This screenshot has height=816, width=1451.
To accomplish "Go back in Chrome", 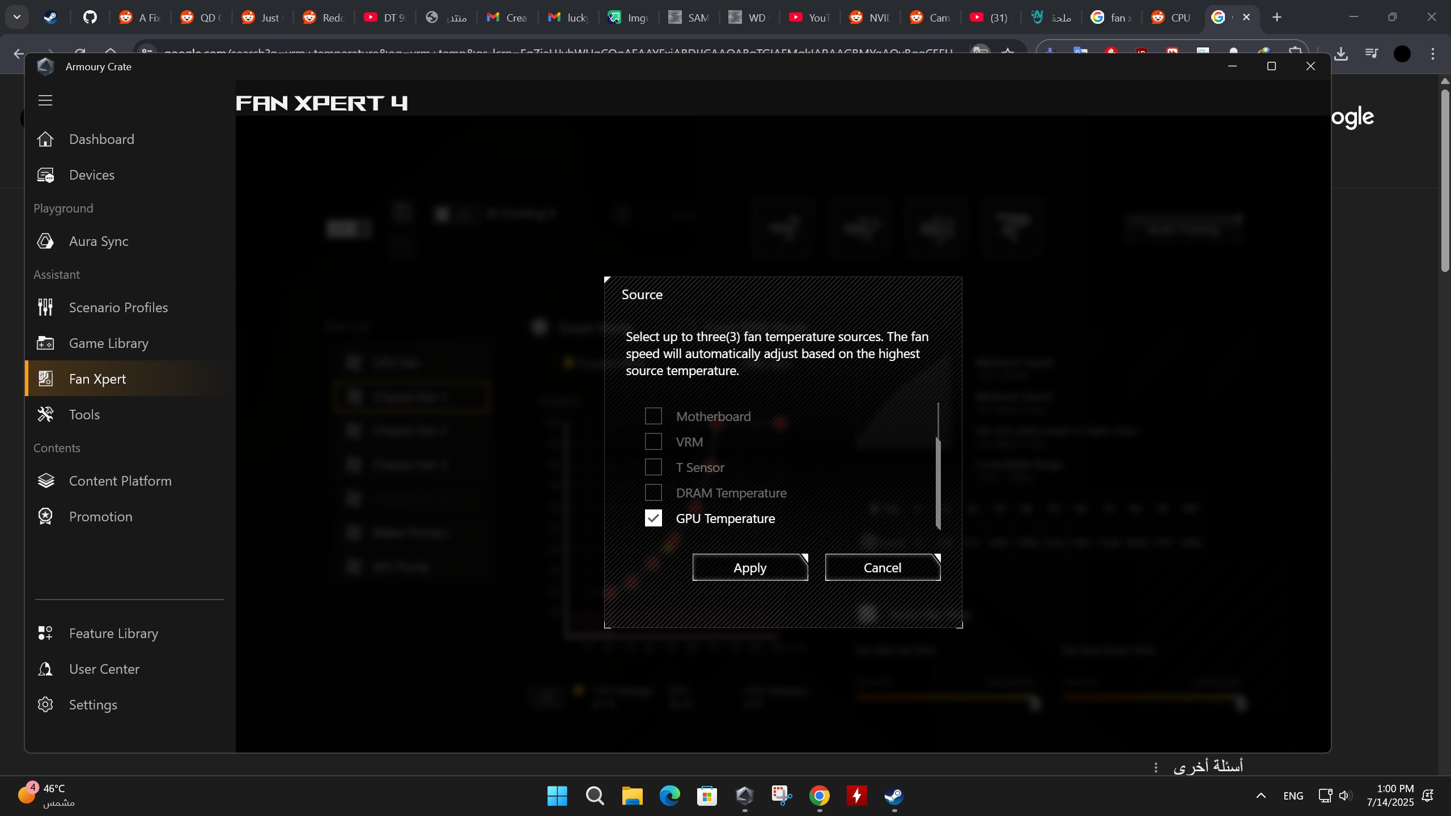I will pos(19,54).
